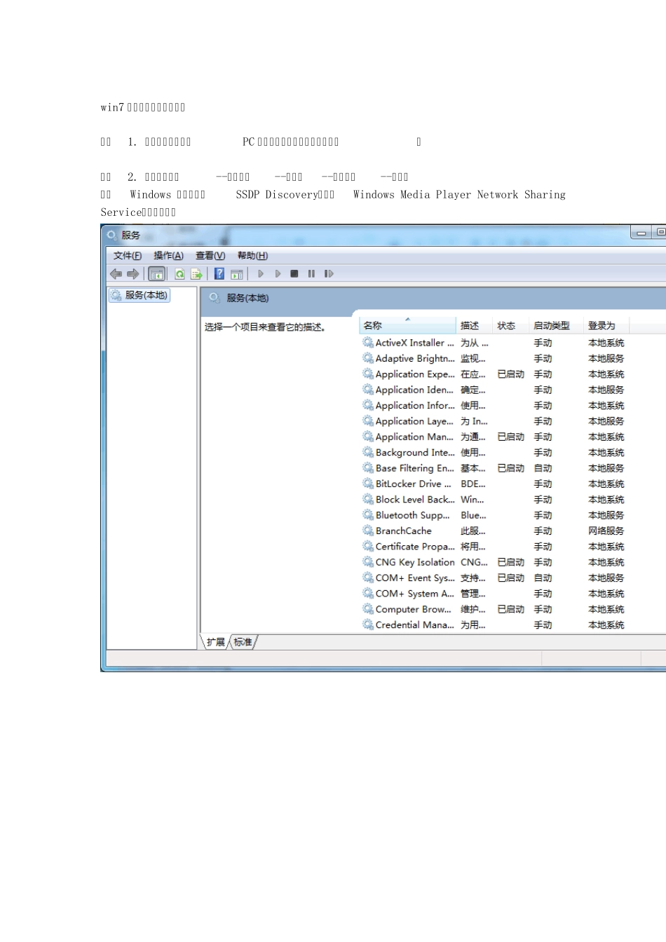Screen dimensions: 666x942
Task: Click the gear icon of Base Filtering Engine
Action: 368,467
